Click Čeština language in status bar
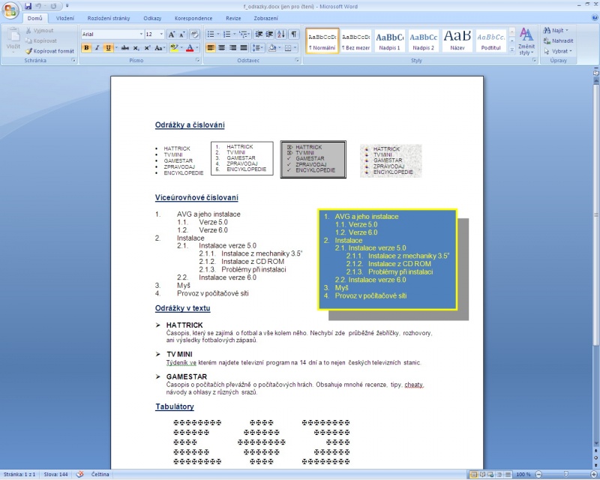 click(x=100, y=474)
